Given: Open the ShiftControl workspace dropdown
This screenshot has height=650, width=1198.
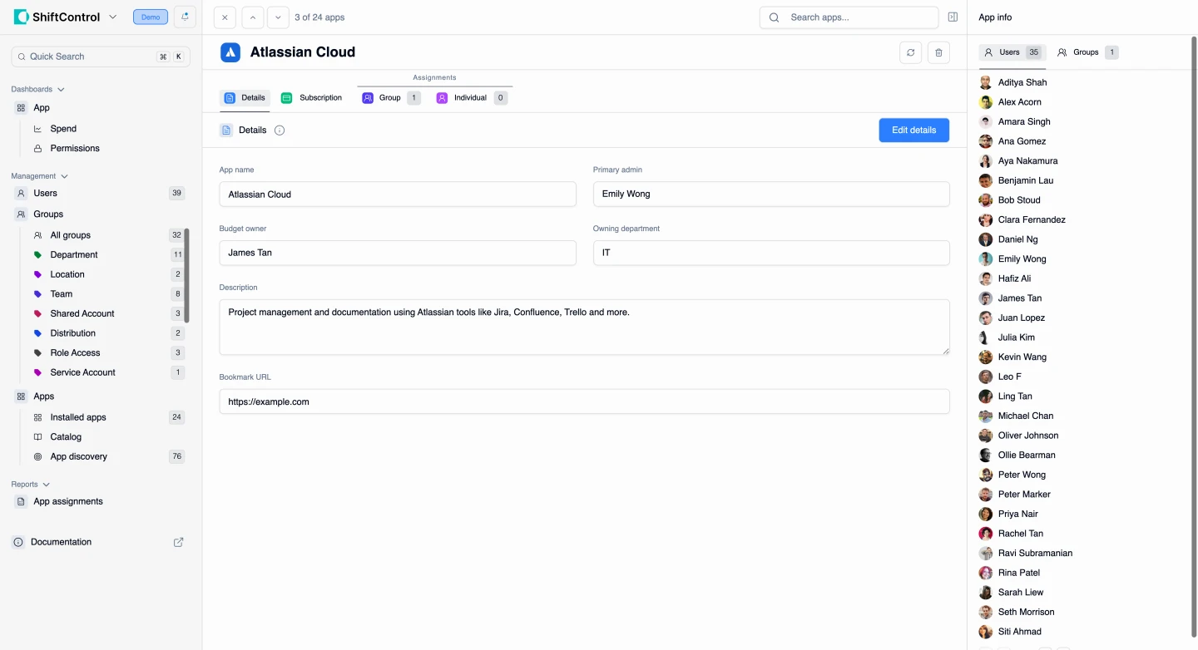Looking at the screenshot, I should 112,17.
